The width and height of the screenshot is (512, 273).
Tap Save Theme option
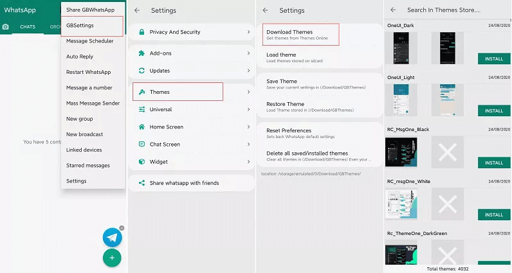(x=320, y=84)
